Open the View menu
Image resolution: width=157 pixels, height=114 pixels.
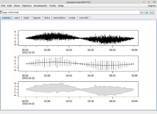coord(17,6)
